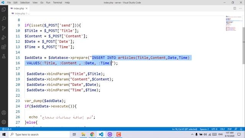Open Task View in taskbar

pyautogui.click(x=74, y=135)
